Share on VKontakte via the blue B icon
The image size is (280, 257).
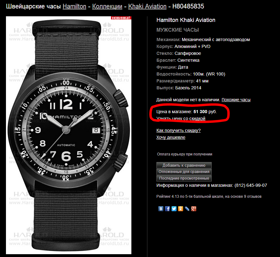(x=161, y=209)
